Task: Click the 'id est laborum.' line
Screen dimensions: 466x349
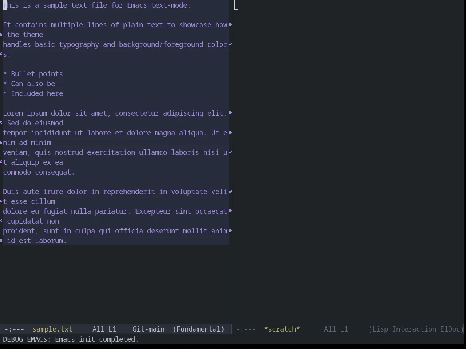Action: [37, 241]
